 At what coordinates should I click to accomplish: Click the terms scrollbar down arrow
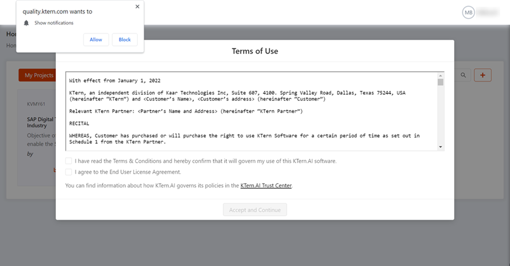[441, 147]
